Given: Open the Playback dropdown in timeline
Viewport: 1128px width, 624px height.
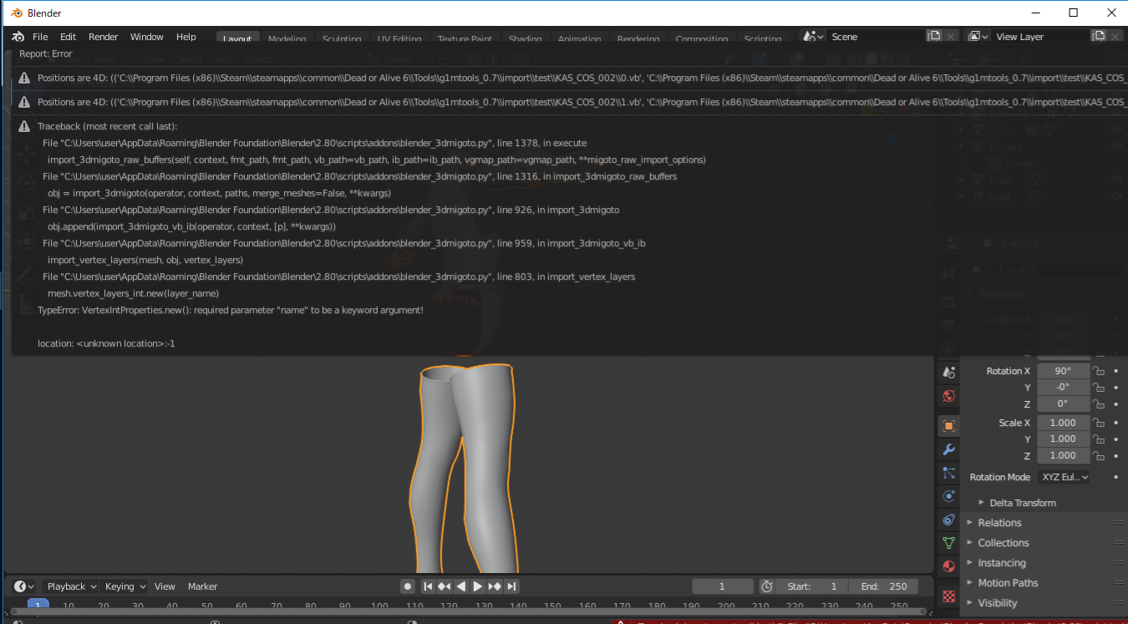Looking at the screenshot, I should point(70,586).
